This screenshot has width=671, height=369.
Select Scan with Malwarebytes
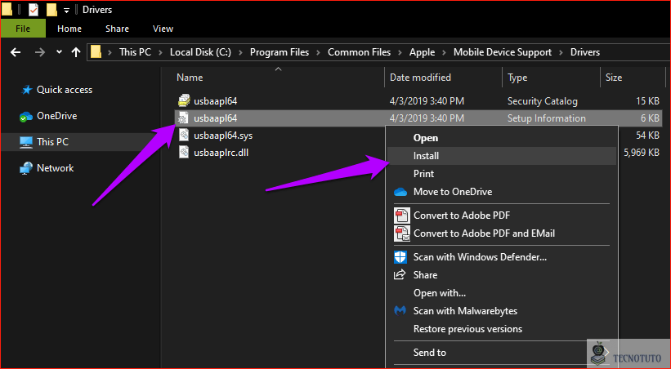502,311
